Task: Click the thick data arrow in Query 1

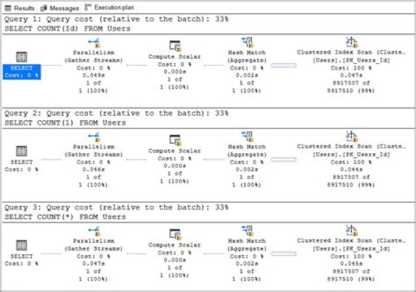Action: (x=283, y=65)
